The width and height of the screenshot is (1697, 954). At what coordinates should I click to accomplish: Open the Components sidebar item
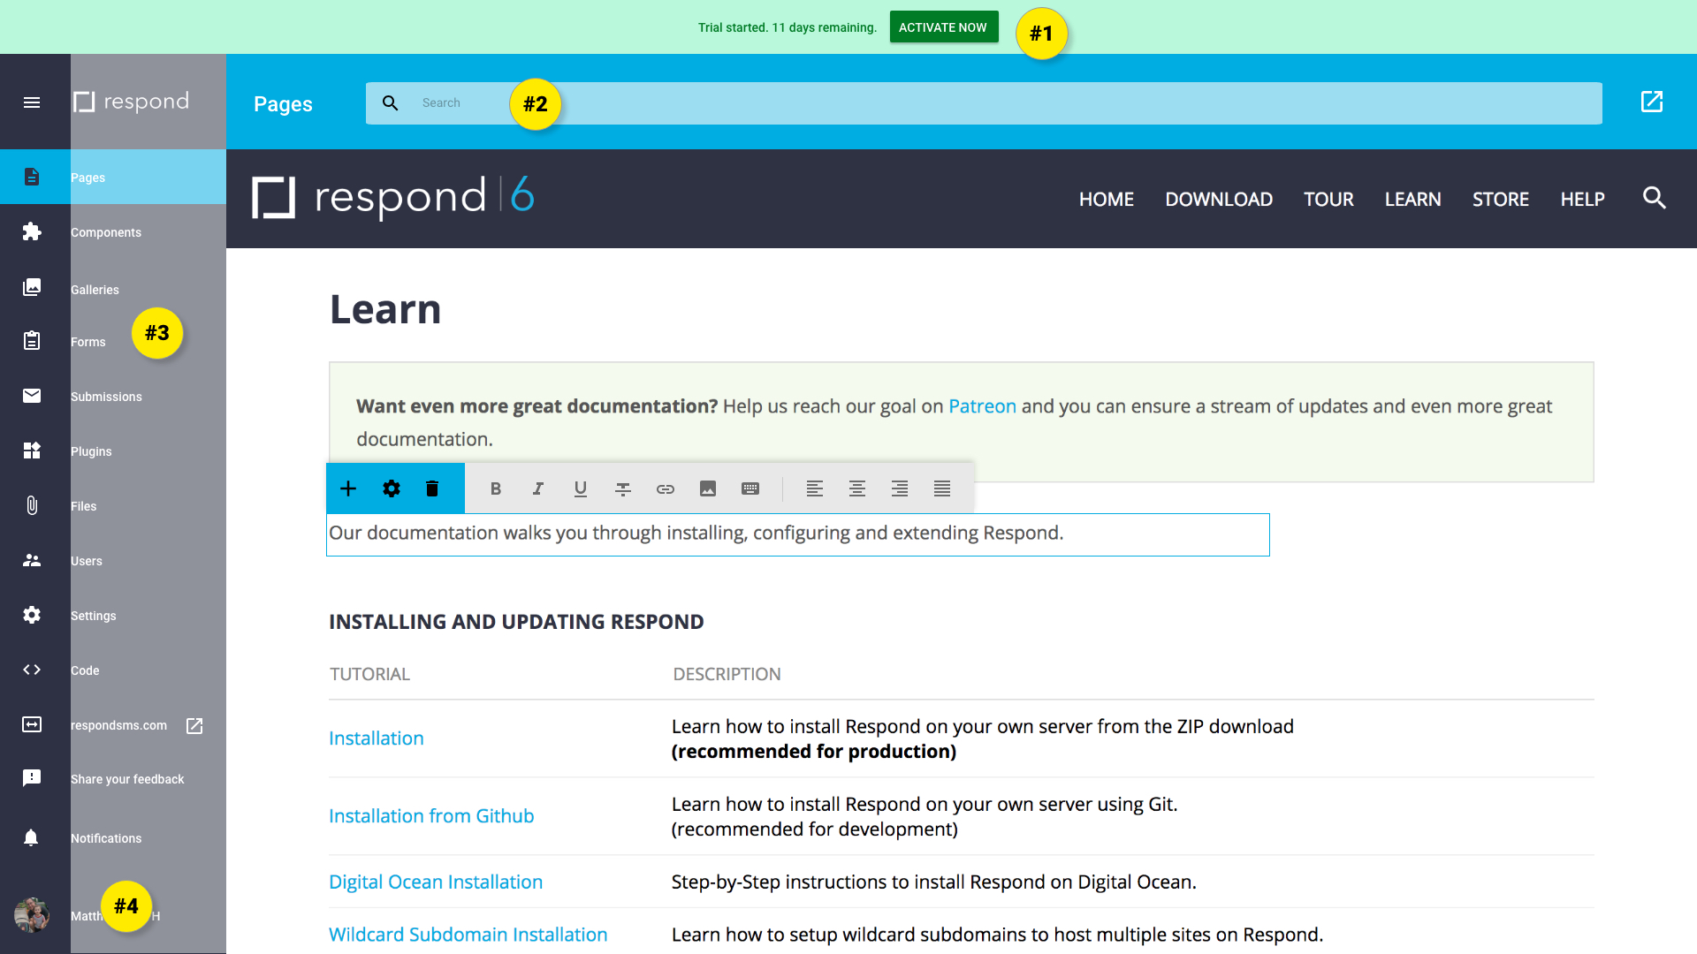[x=105, y=232]
